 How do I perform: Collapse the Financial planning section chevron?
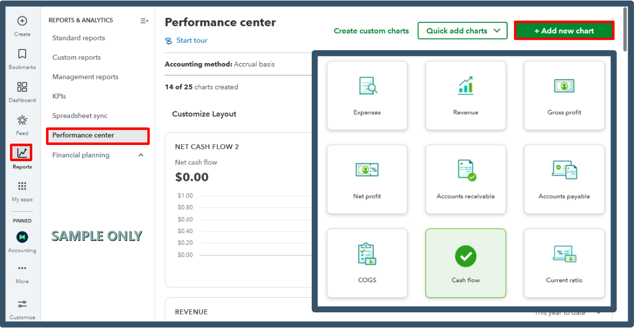(140, 155)
